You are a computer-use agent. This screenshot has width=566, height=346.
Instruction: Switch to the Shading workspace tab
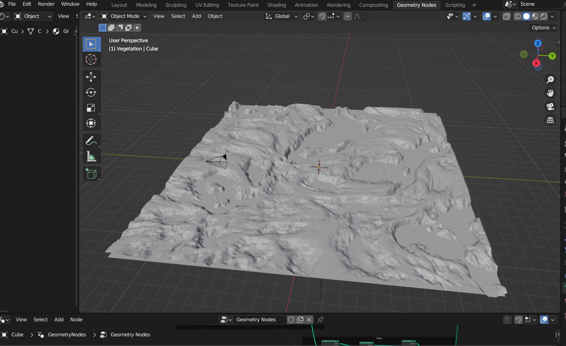[x=277, y=5]
